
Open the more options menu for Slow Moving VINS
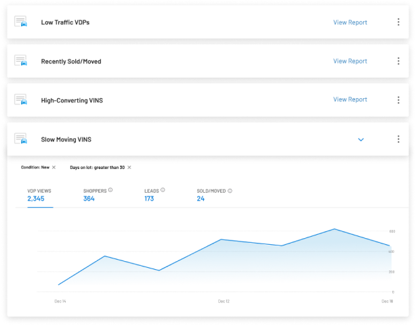(398, 139)
